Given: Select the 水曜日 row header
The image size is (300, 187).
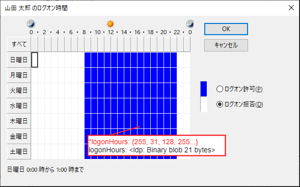Looking at the screenshot, I should pyautogui.click(x=19, y=106).
